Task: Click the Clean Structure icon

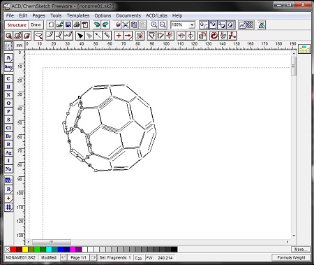Action: (x=214, y=36)
